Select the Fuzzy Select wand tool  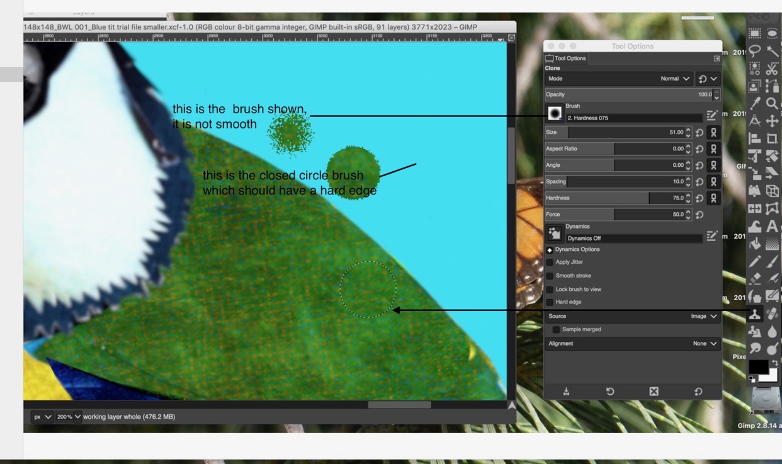tap(772, 51)
